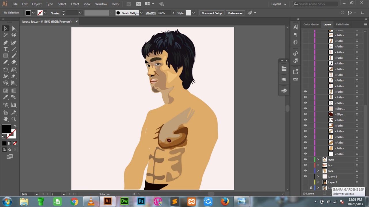Toggle visibility of dark Ellipse sublayer
The width and height of the screenshot is (369, 207).
point(305,114)
